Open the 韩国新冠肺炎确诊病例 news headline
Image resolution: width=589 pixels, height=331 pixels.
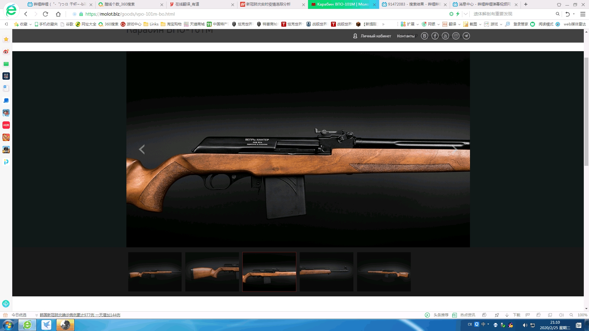click(80, 315)
